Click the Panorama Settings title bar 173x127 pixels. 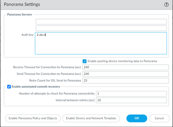pos(83,5)
